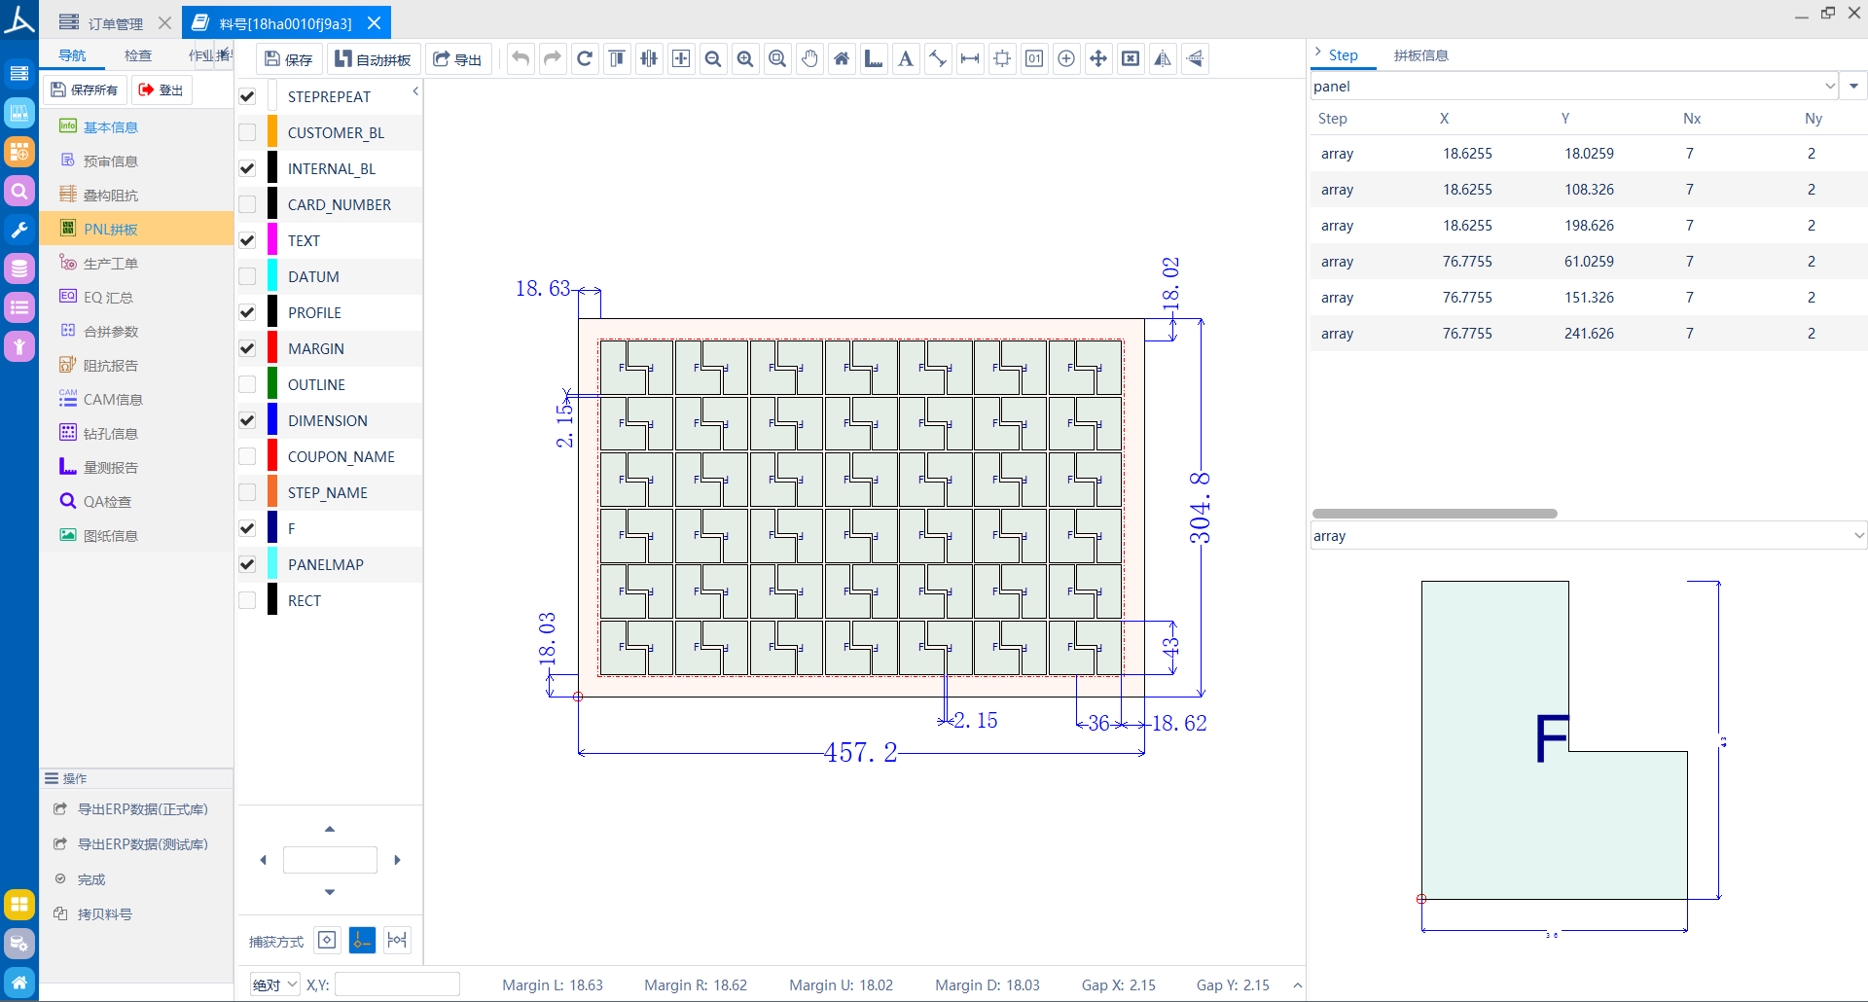The height and width of the screenshot is (1002, 1868).
Task: Click the horizontal dimension tool icon
Action: (x=970, y=59)
